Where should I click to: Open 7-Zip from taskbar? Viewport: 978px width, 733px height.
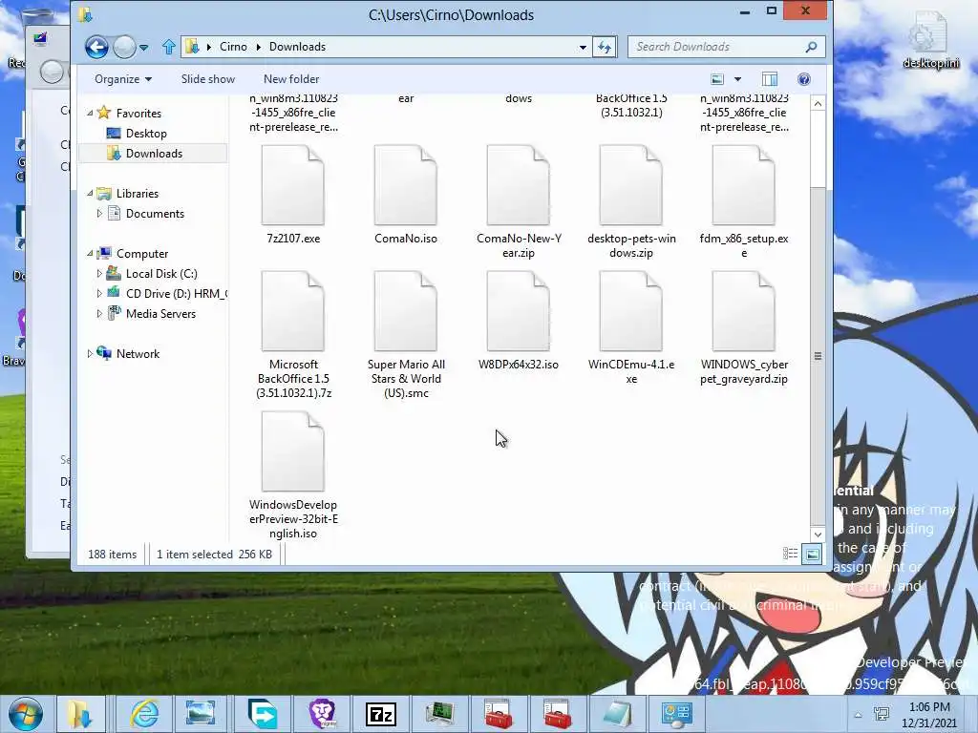380,714
